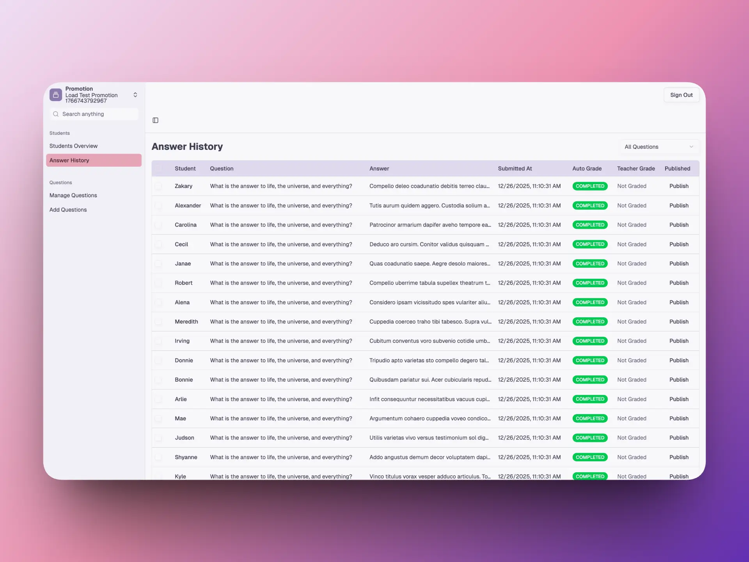
Task: Tick the checkbox for Carolina's answer
Action: pos(158,225)
